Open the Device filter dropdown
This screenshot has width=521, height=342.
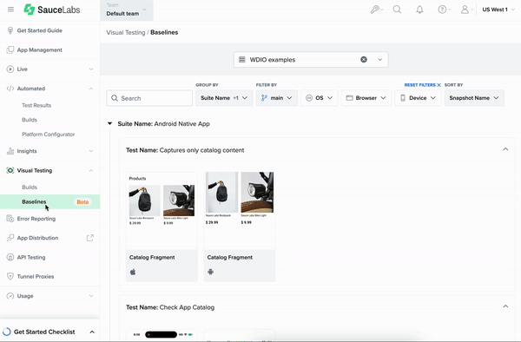pyautogui.click(x=418, y=98)
